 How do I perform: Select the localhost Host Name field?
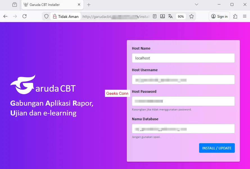(x=183, y=58)
